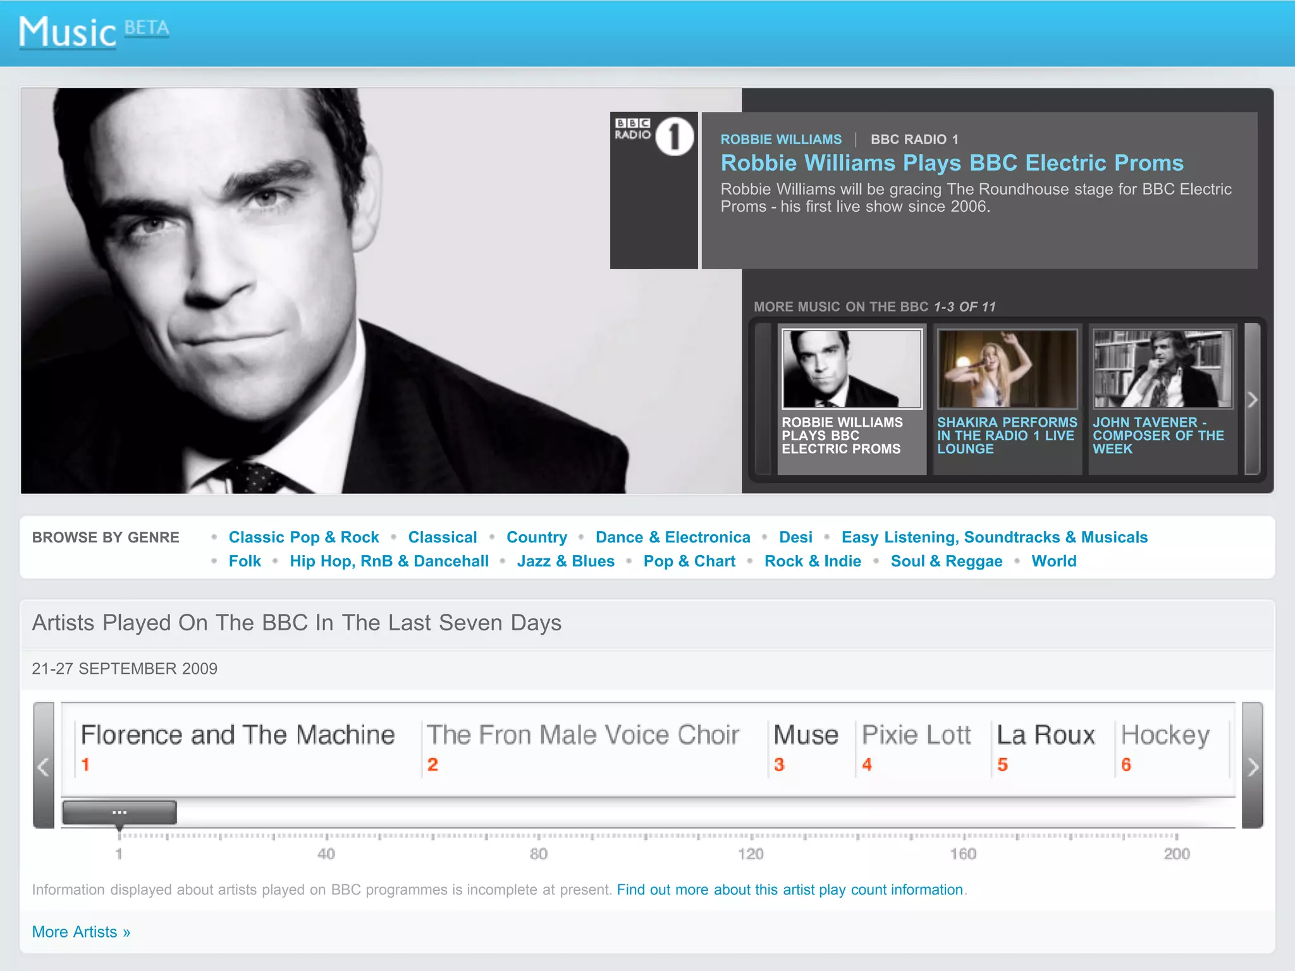Open the John Tavener thumbnail
Image resolution: width=1295 pixels, height=971 pixels.
click(x=1163, y=369)
